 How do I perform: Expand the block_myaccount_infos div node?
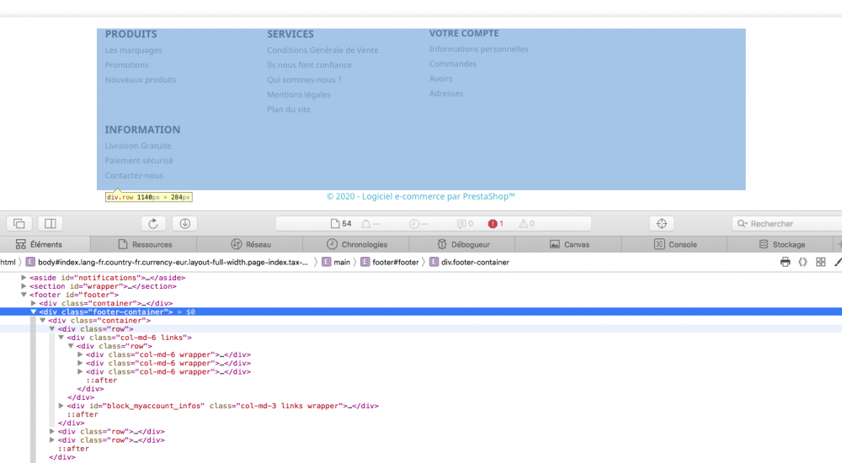click(x=61, y=406)
